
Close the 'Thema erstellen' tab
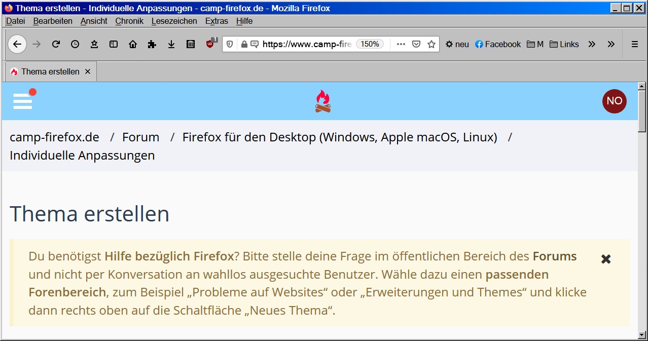click(87, 71)
